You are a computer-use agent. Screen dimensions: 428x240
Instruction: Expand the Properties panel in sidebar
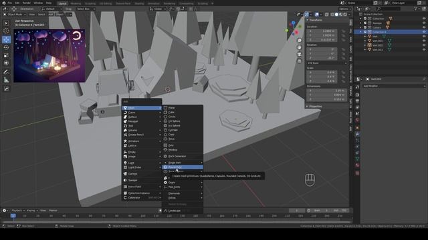(x=315, y=107)
